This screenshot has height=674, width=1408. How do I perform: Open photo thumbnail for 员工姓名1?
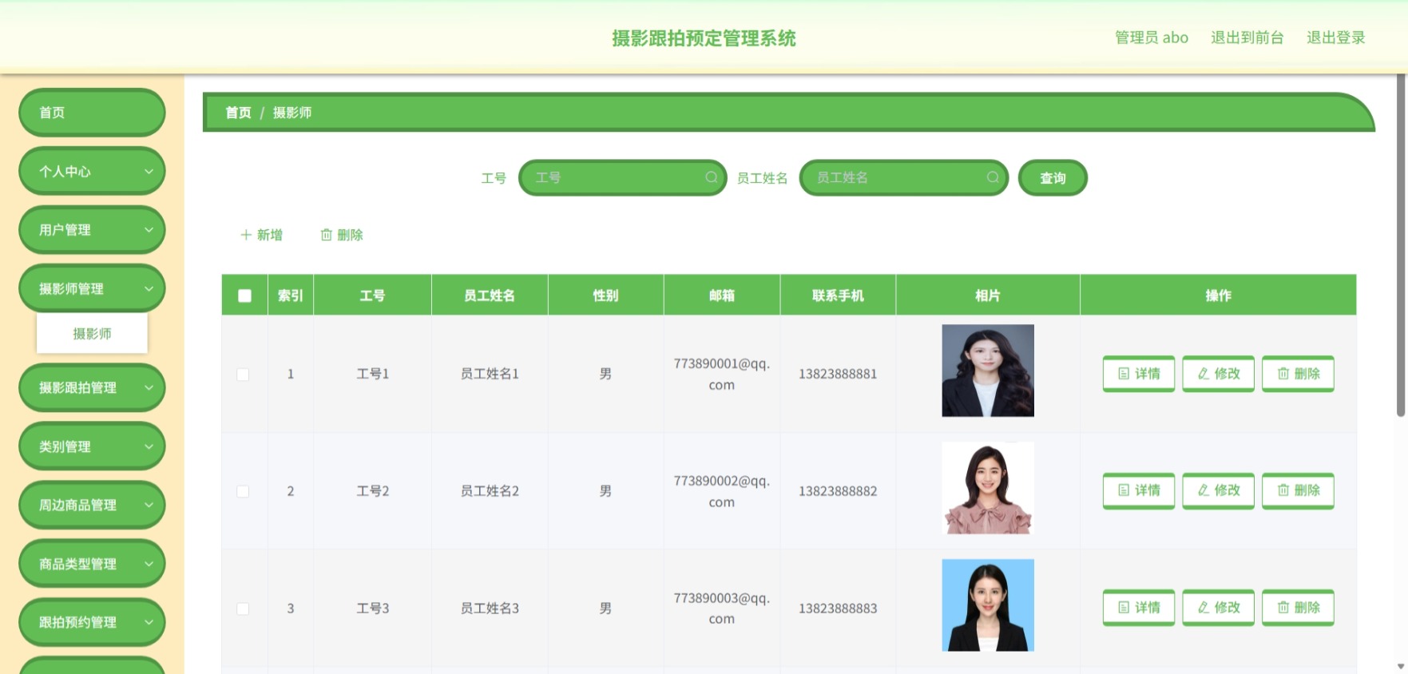tap(988, 371)
